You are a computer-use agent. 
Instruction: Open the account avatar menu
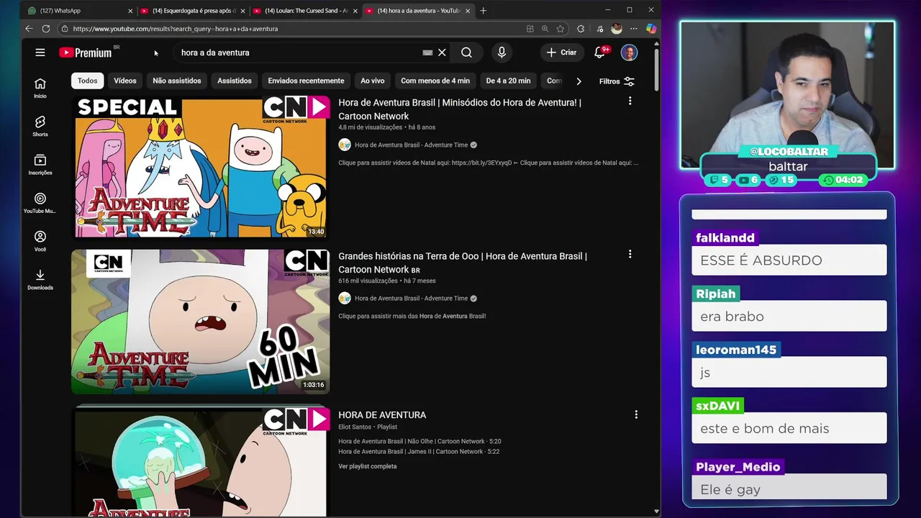pyautogui.click(x=629, y=53)
